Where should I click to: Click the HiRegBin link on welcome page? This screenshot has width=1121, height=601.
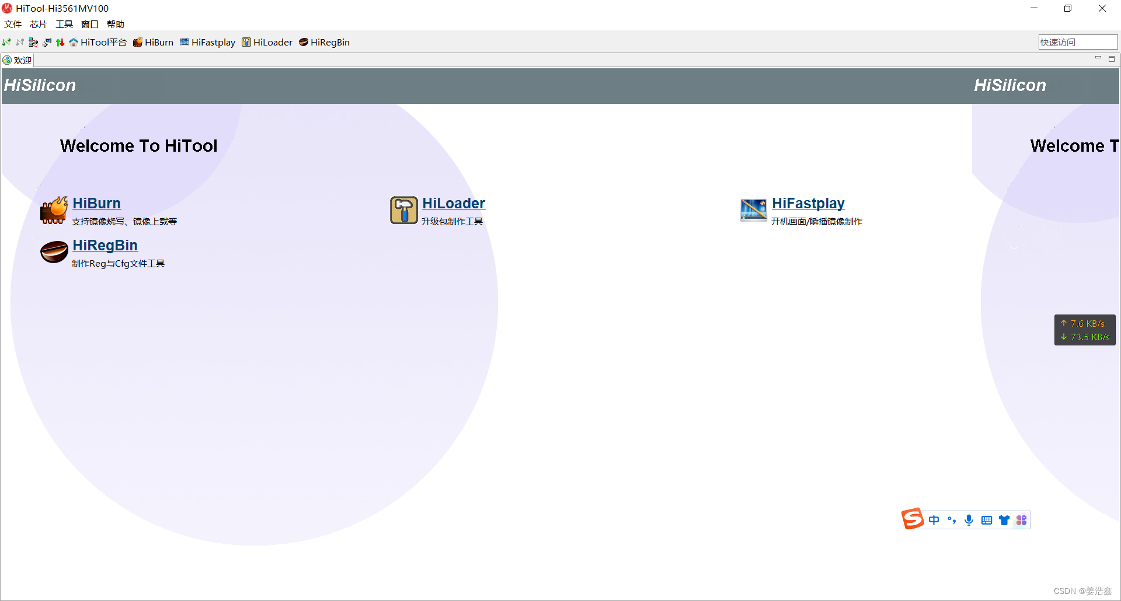[105, 245]
